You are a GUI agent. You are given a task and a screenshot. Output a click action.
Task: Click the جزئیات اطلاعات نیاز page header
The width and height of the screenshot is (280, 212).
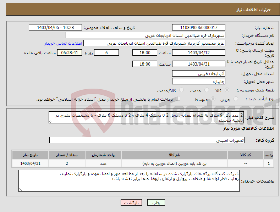coord(254,10)
